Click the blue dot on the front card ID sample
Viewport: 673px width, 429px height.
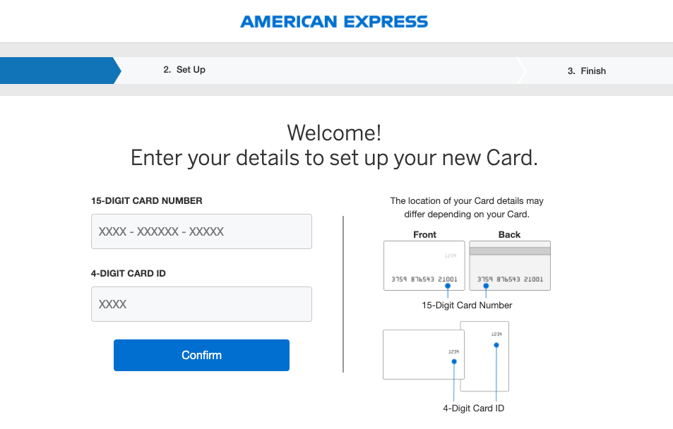454,361
